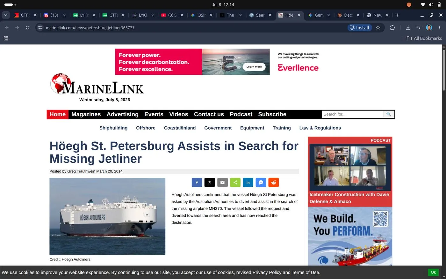Open the Podcast nav item
446x279 pixels.
click(241, 114)
